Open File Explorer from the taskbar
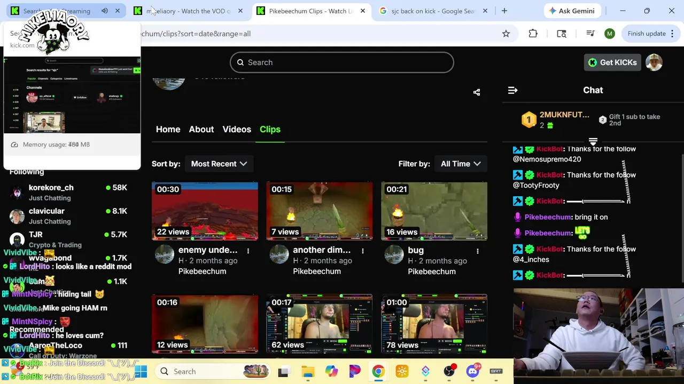Screen dimensions: 684x384 [x=308, y=371]
